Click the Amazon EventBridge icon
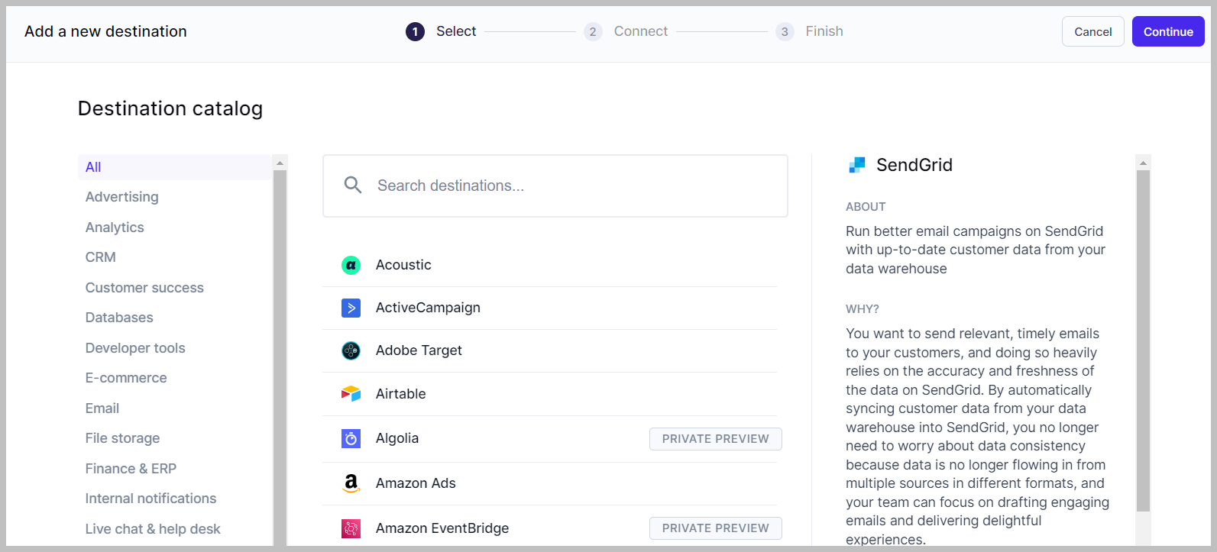This screenshot has width=1217, height=552. point(351,528)
